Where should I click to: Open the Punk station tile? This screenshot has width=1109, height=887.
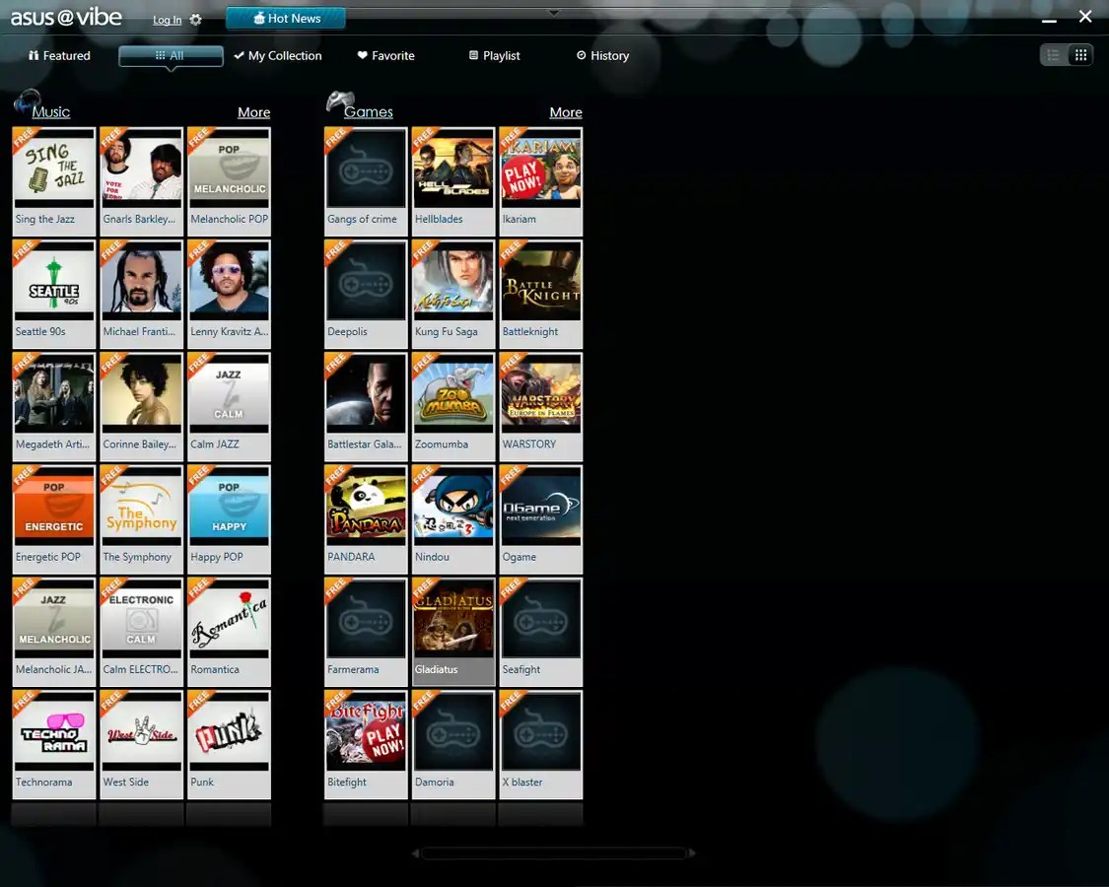(x=229, y=744)
